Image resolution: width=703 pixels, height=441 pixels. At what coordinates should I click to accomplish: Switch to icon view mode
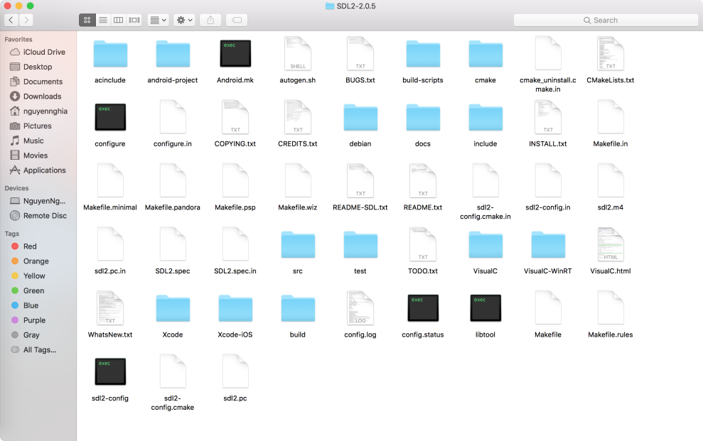[x=87, y=20]
